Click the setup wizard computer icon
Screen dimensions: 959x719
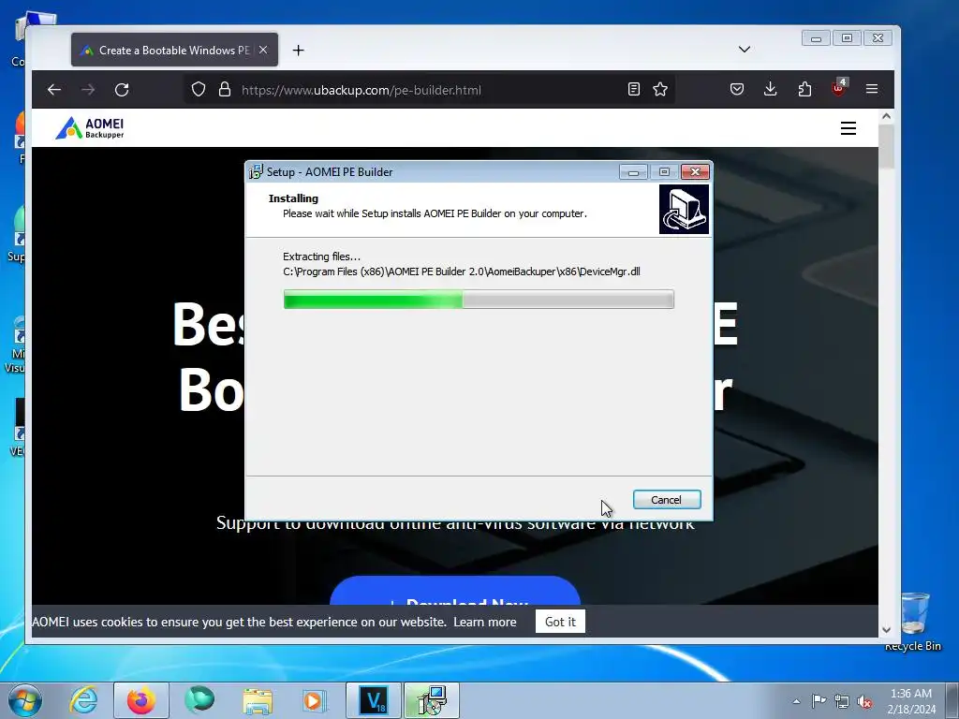684,210
